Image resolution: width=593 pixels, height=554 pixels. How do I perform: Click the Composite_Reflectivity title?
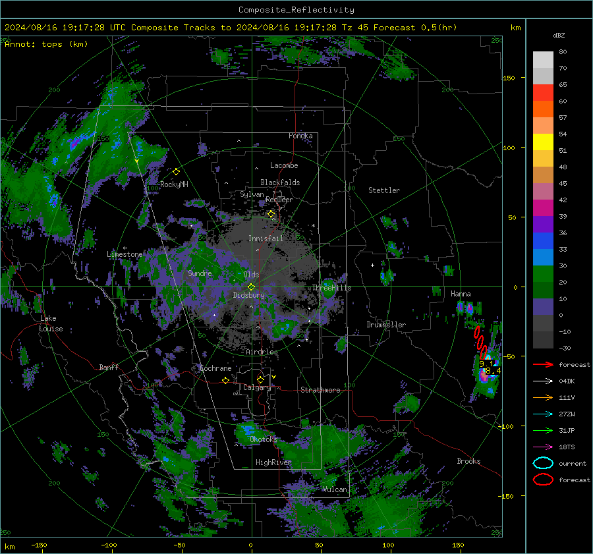296,10
